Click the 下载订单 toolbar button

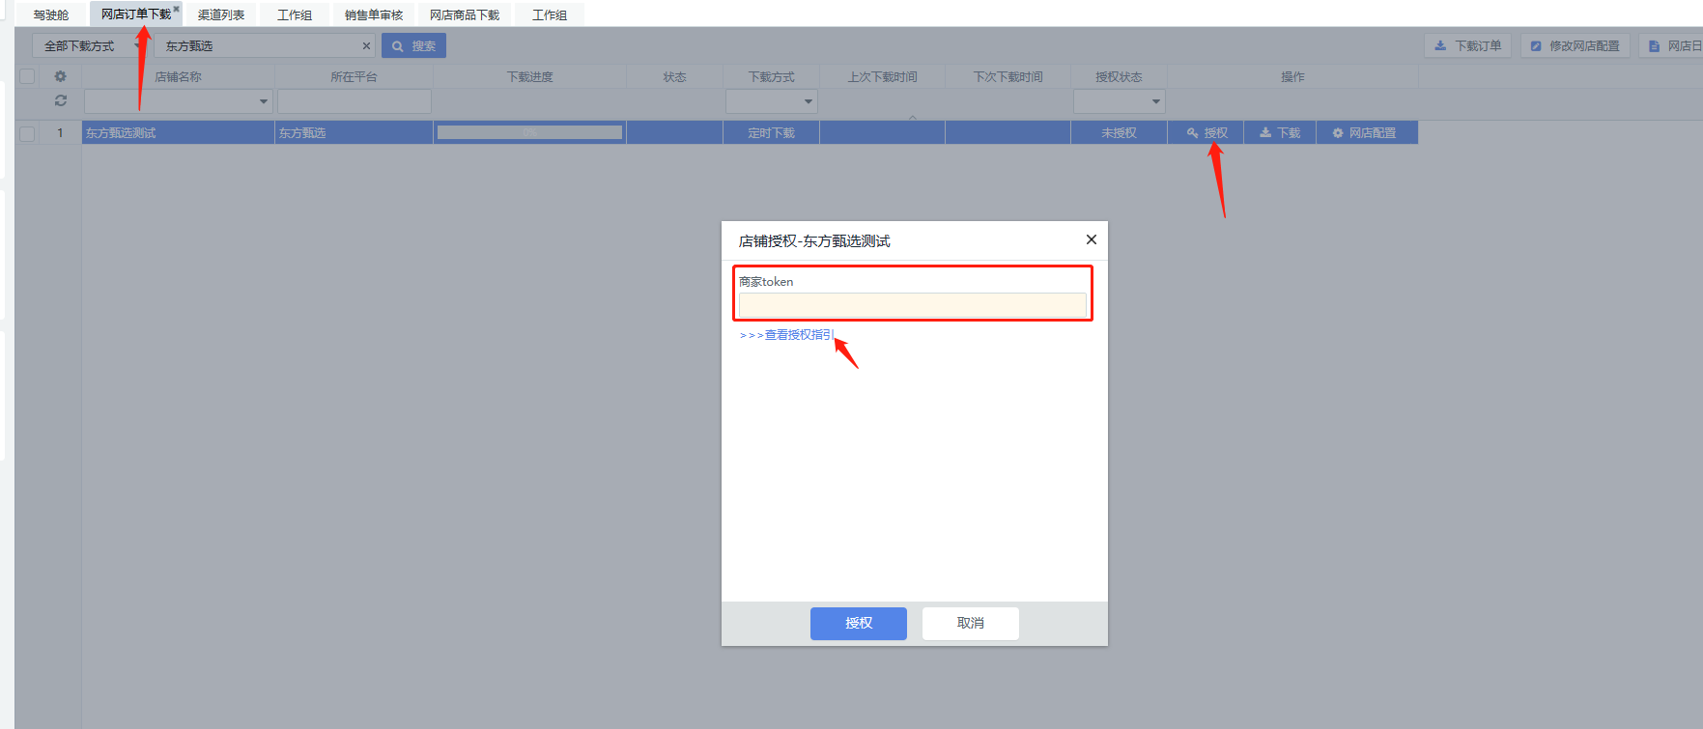click(x=1467, y=45)
